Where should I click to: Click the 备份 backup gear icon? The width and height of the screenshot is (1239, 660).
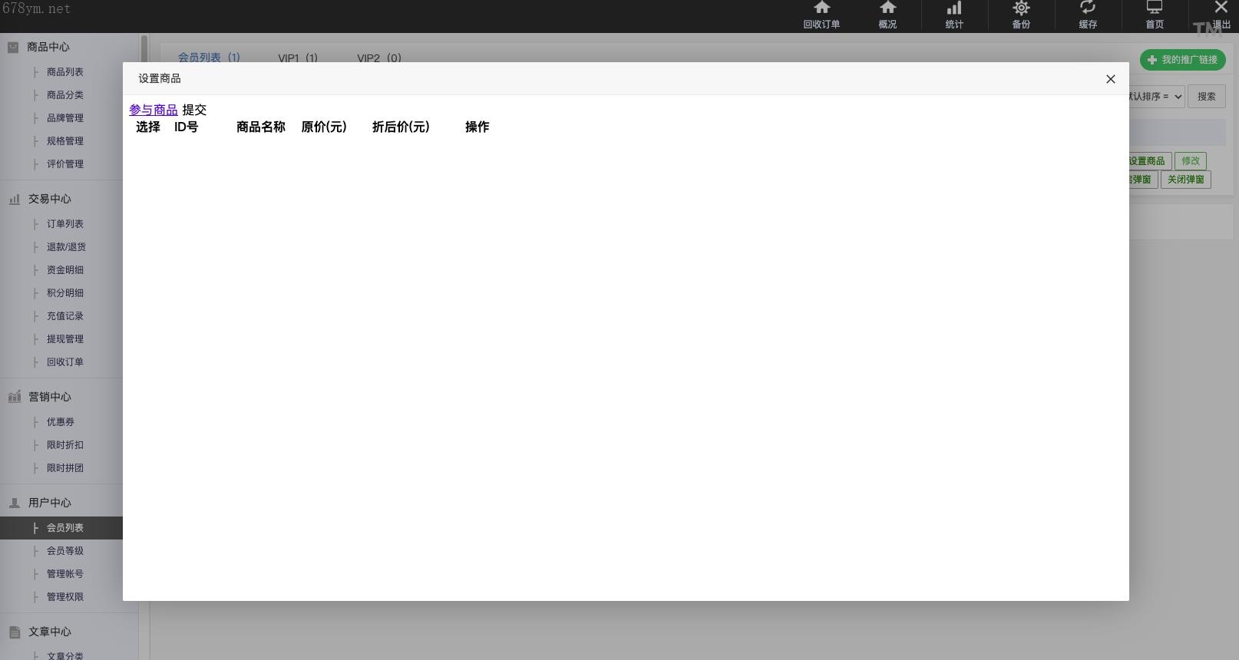click(1021, 9)
